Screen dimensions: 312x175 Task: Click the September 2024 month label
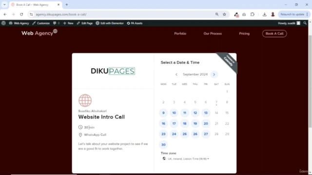pos(195,74)
